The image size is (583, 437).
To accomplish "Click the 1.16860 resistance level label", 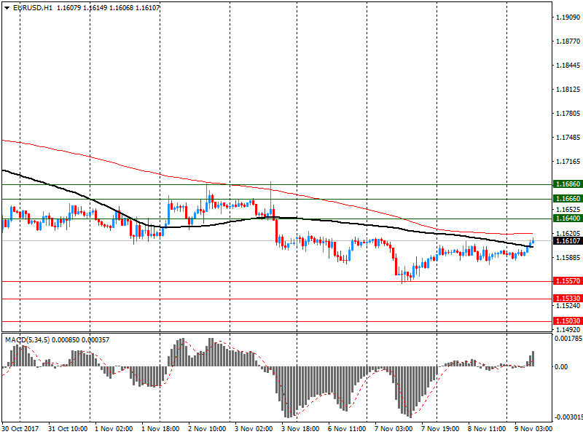I will (x=568, y=184).
